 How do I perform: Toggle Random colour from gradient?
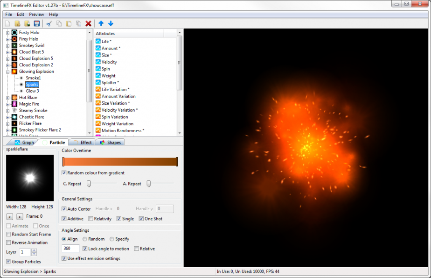tap(63, 173)
